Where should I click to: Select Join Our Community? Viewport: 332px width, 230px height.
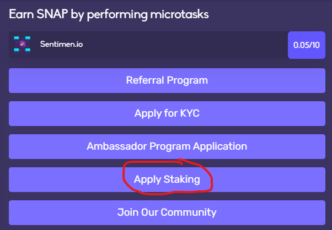167,212
